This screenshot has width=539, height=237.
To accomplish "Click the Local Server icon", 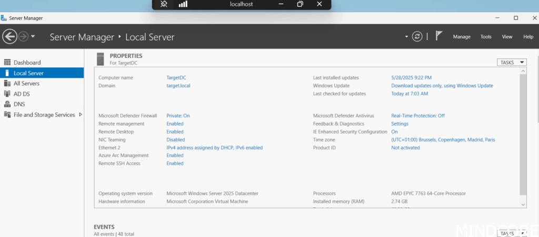I will pyautogui.click(x=7, y=73).
